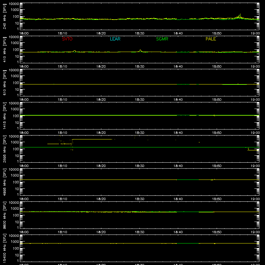Click the 10 tick label on the 1415 MHz axis
This screenshot has height=265, width=265.
click(x=17, y=123)
